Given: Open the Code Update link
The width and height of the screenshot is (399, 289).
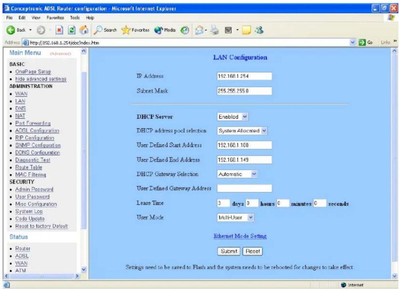Looking at the screenshot, I should 30,219.
